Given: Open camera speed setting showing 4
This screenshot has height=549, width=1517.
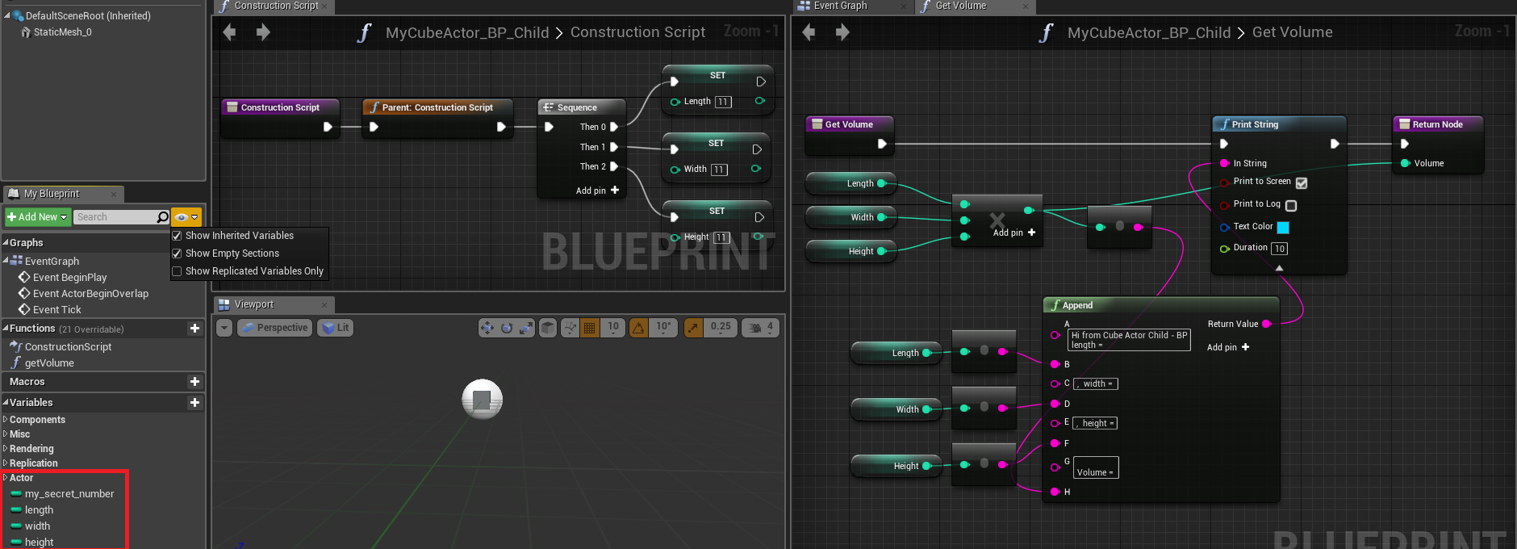Looking at the screenshot, I should tap(760, 328).
